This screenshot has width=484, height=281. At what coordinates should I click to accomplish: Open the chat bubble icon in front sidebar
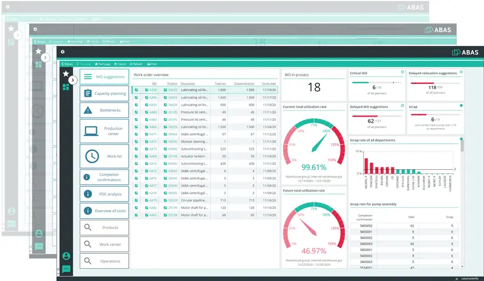click(x=66, y=269)
